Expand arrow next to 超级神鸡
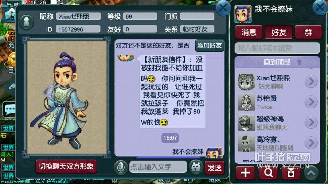The image size is (328, 184). [311, 122]
